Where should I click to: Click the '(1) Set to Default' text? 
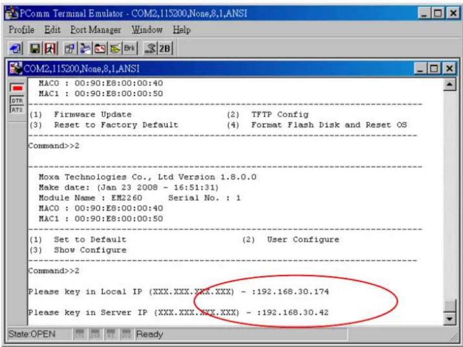tap(77, 239)
